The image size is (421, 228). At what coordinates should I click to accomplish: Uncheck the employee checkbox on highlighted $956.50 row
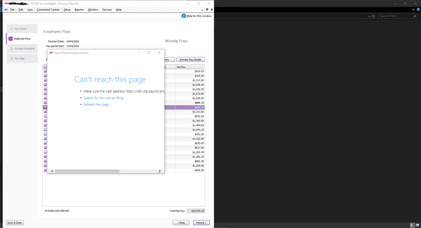coord(46,107)
